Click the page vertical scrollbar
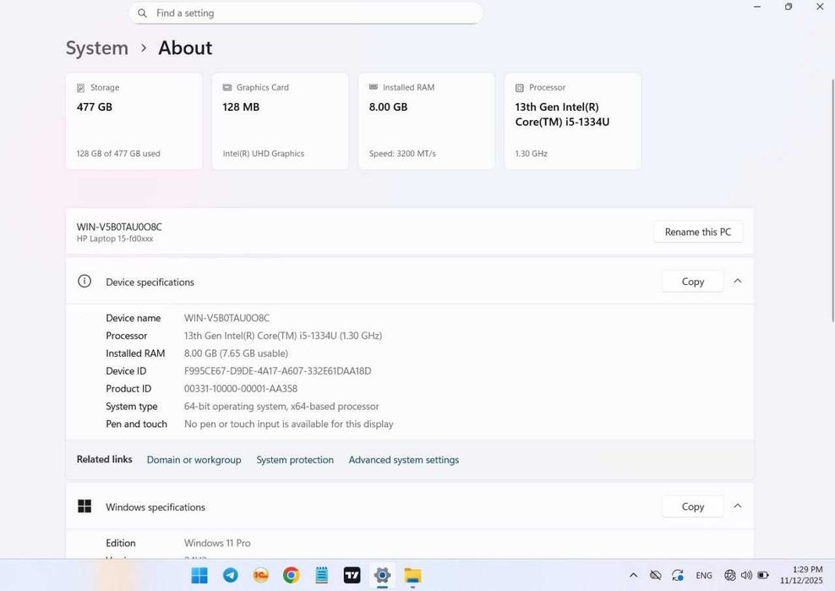This screenshot has width=835, height=591. [x=832, y=200]
